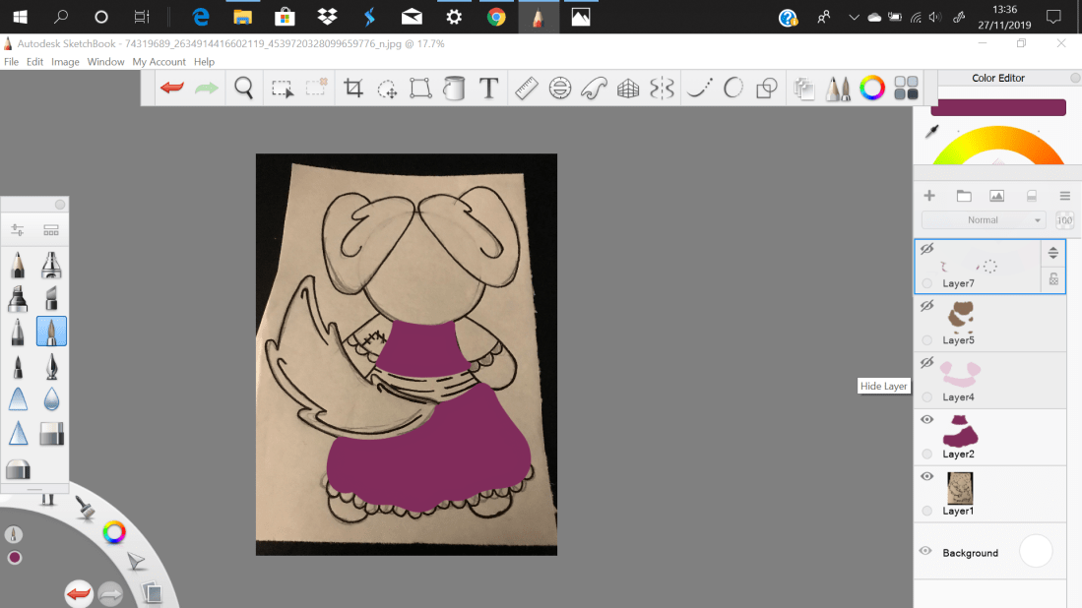Show the hidden Layer7
This screenshot has width=1082, height=608.
(926, 251)
